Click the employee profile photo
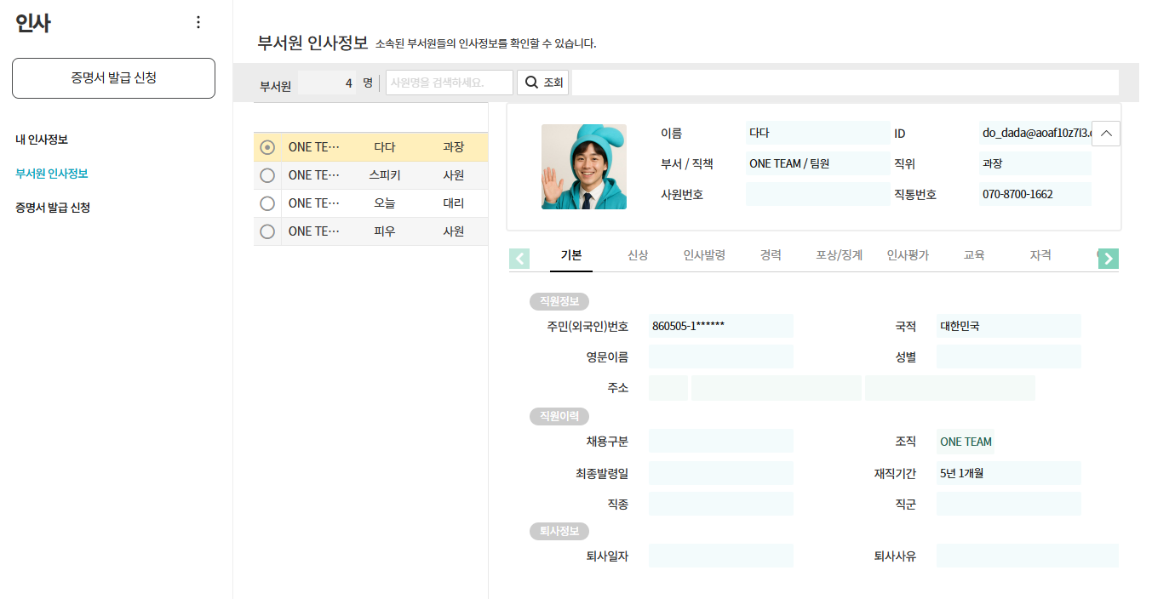 (x=583, y=167)
